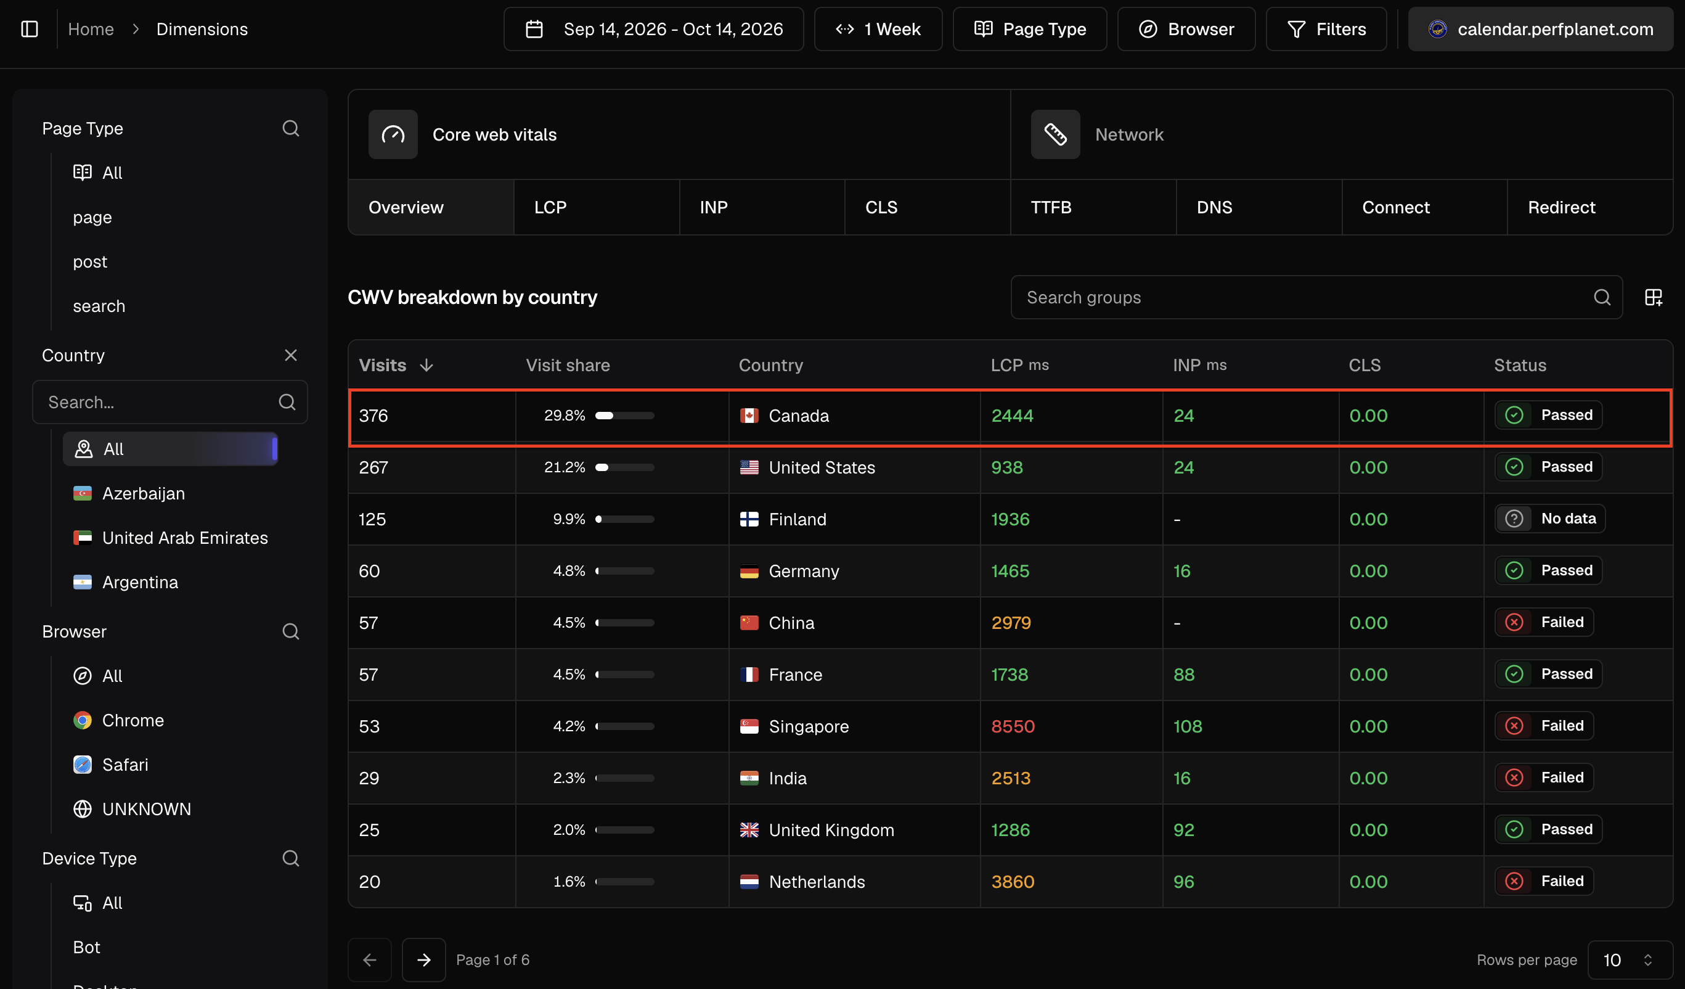Go to Home breadcrumb
The image size is (1685, 989).
[91, 29]
